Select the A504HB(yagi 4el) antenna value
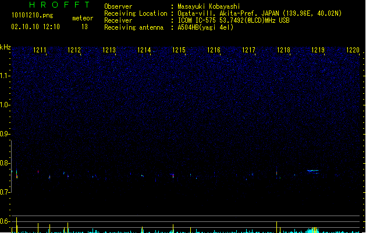This screenshot has height=233, width=366. coord(205,27)
